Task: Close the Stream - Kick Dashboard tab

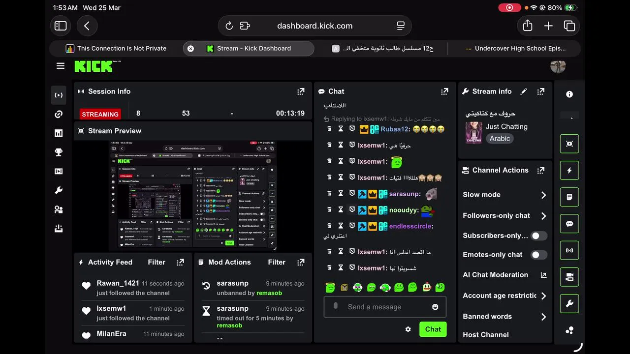Action: coord(190,48)
